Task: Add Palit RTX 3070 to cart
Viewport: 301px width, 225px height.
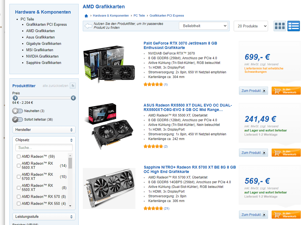Action: (286, 91)
